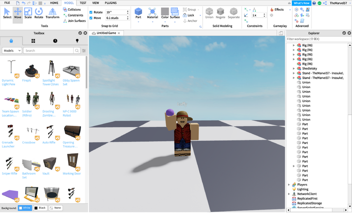
Task: Click in the Toolbox search field
Action: (49, 51)
